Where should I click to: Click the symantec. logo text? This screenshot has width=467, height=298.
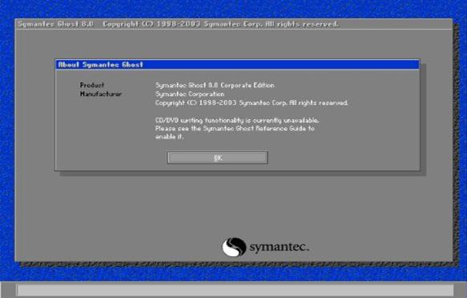(x=279, y=247)
